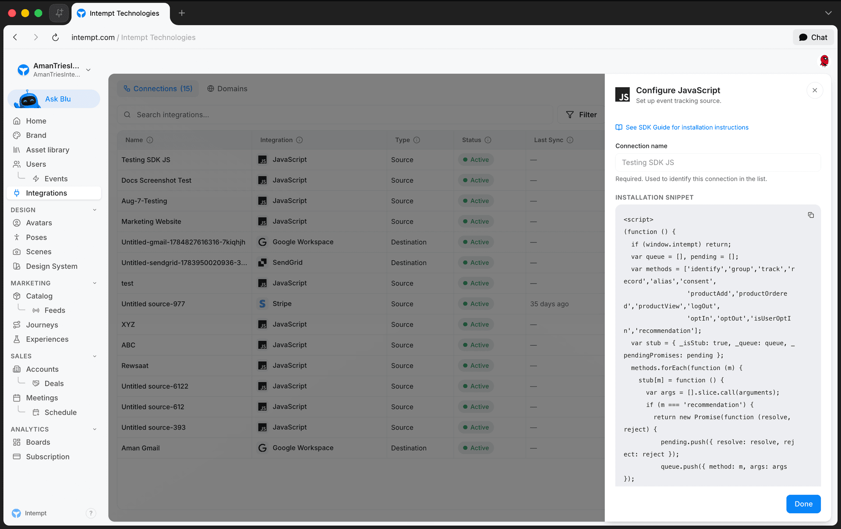Select Integrations in the sidebar
841x529 pixels.
pyautogui.click(x=54, y=193)
